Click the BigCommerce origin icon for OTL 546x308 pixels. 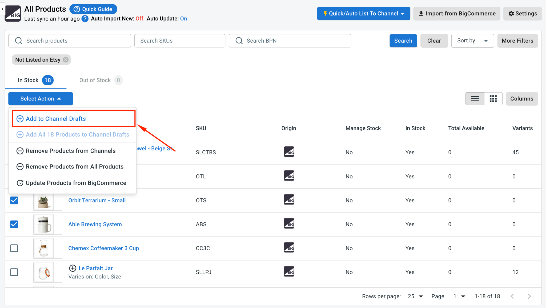pos(289,176)
